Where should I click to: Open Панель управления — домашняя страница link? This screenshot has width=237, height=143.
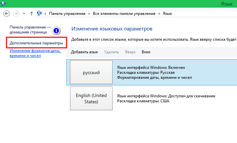click(x=30, y=30)
